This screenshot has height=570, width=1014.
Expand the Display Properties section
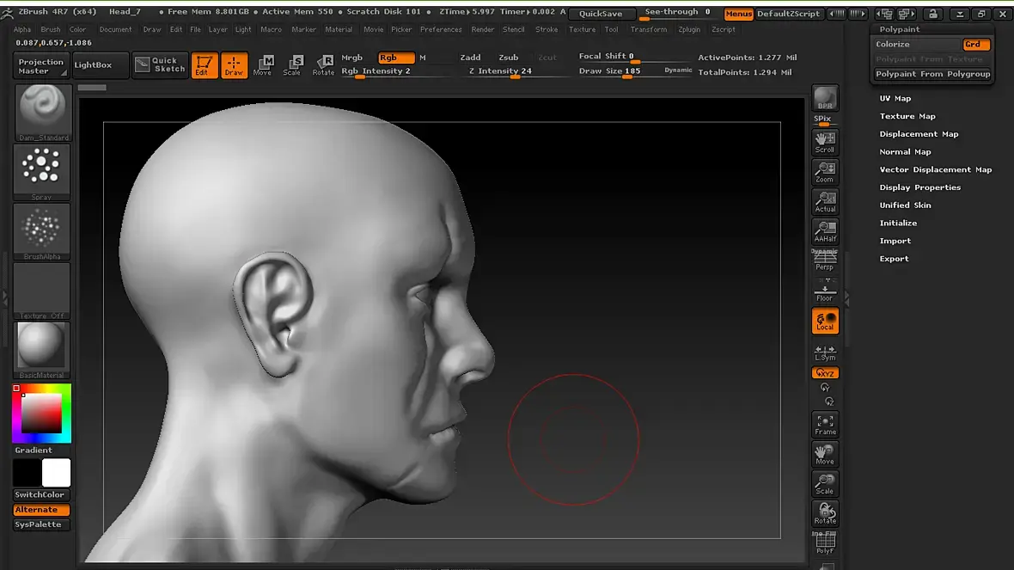pos(919,187)
